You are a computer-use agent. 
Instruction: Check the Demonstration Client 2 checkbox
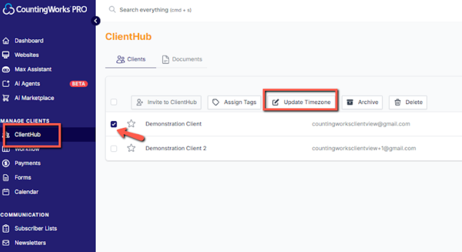[114, 149]
